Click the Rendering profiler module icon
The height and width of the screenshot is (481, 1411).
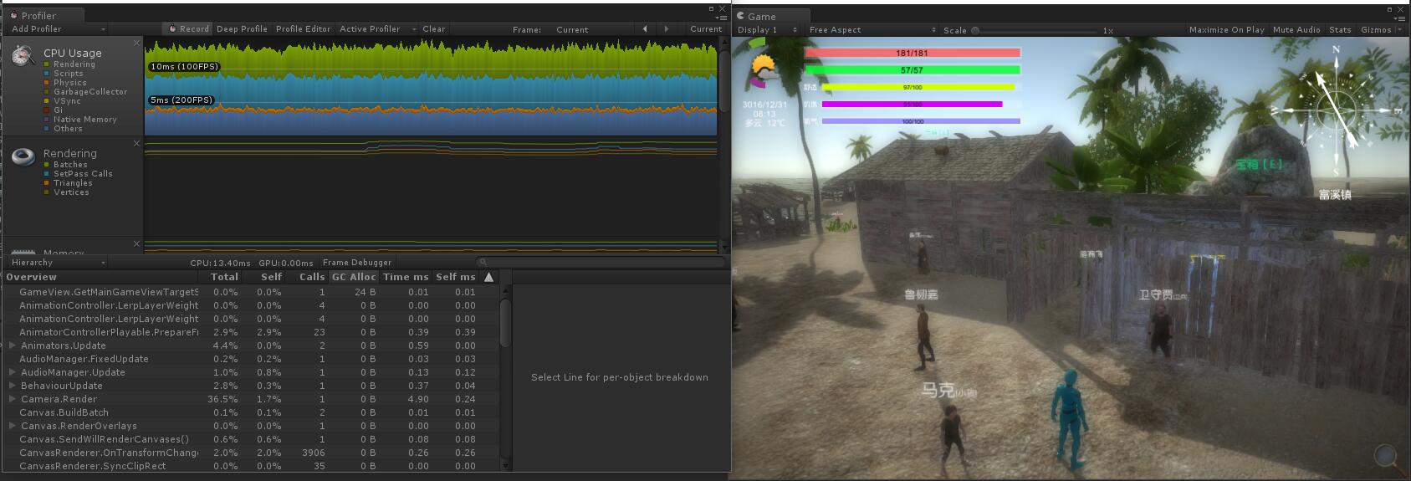tap(23, 156)
